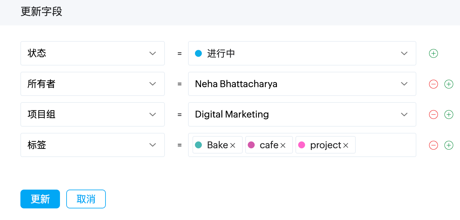The width and height of the screenshot is (460, 220).
Task: Add a row after 项目组 with plus
Action: 449,115
